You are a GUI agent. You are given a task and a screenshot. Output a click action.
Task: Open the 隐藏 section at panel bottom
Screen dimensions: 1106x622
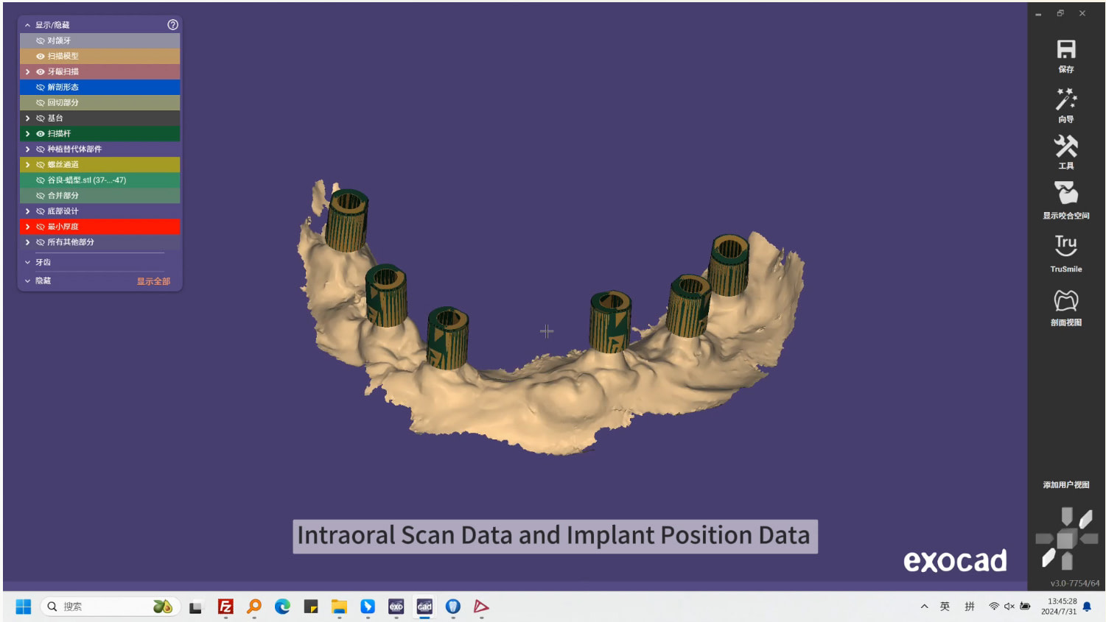tap(41, 280)
